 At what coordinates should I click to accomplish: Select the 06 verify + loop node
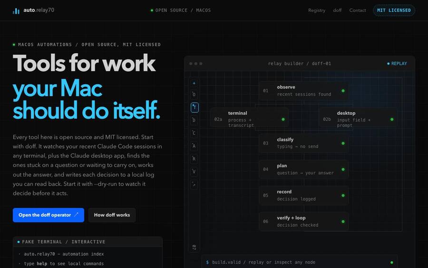click(x=303, y=221)
